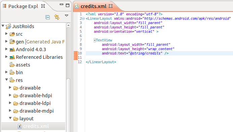Click the drawable-ldpi folder icon
Viewport: 233px width, 132px height.
(16, 103)
